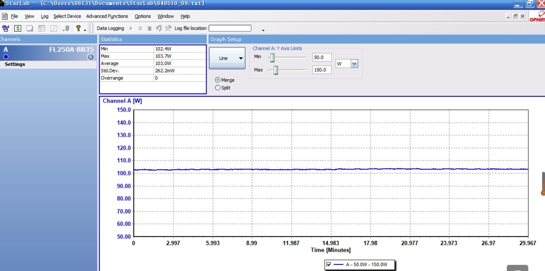Click the Y axis Max slider handle
This screenshot has width=545, height=271.
(x=276, y=70)
